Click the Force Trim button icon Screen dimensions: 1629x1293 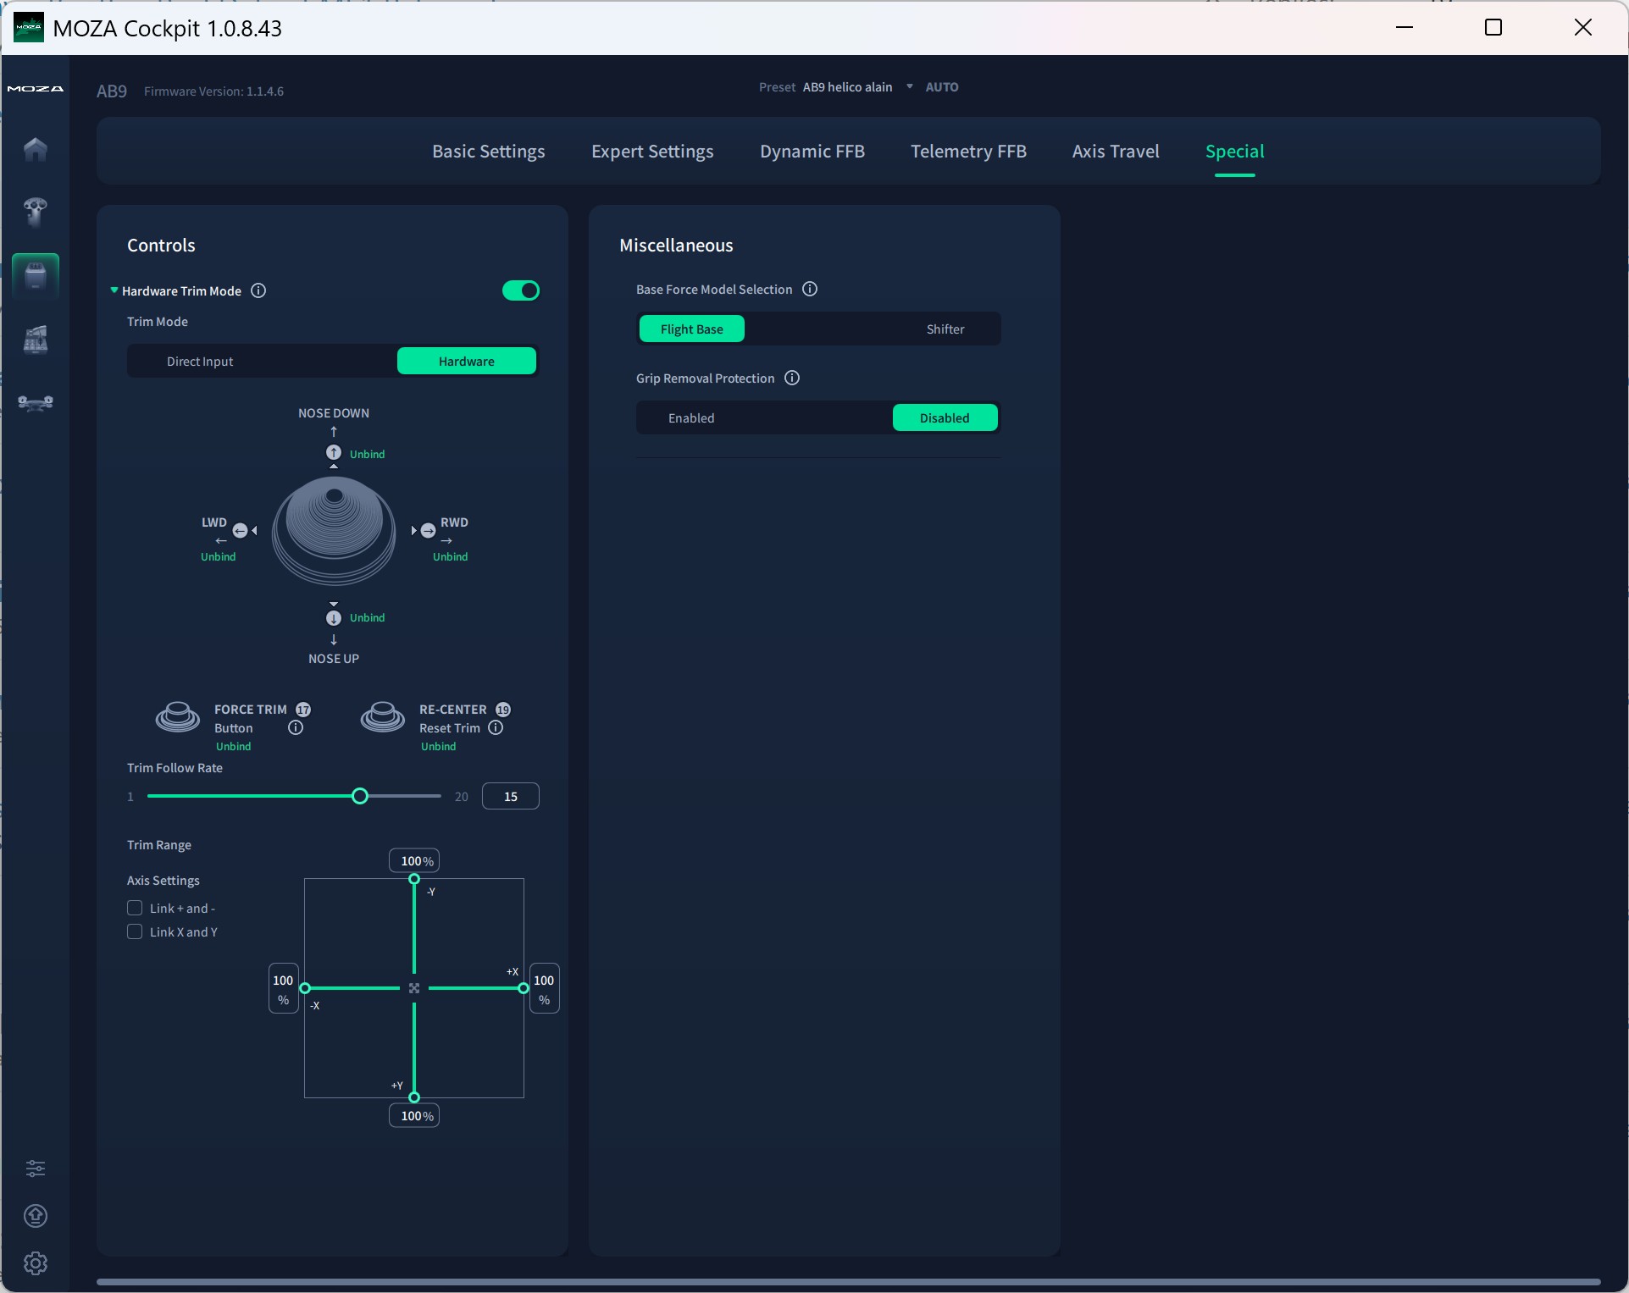point(178,716)
